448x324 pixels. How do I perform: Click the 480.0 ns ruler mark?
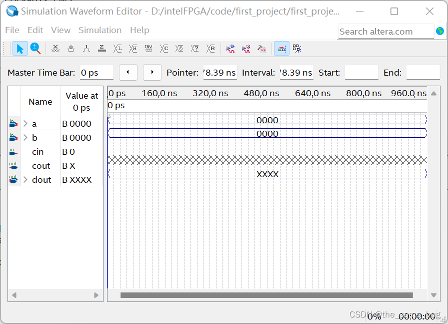(x=261, y=93)
